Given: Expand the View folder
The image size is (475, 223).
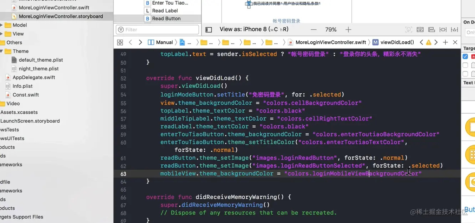Looking at the screenshot, I should tap(1, 34).
